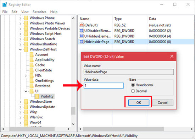Screen dimensions: 195x139
Task: Expand the Windows Phone tree node
Action: click(20, 18)
